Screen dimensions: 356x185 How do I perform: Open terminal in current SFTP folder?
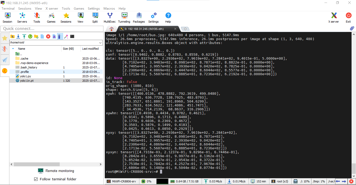click(x=72, y=36)
